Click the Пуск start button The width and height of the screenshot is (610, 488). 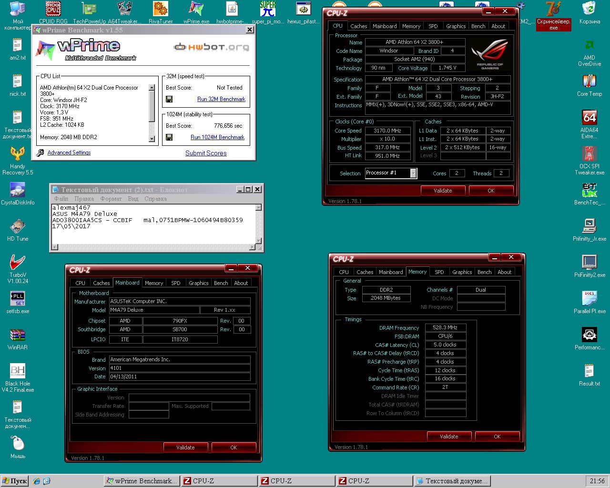coord(15,481)
